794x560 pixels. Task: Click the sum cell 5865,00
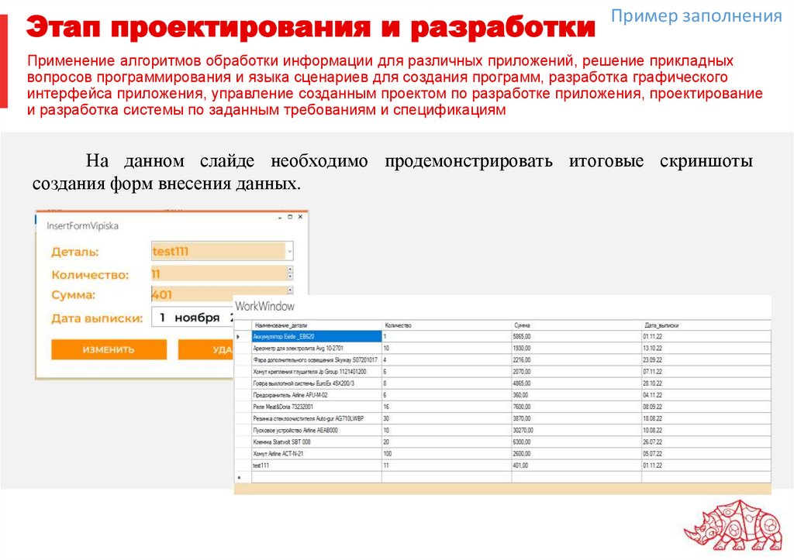click(x=577, y=336)
